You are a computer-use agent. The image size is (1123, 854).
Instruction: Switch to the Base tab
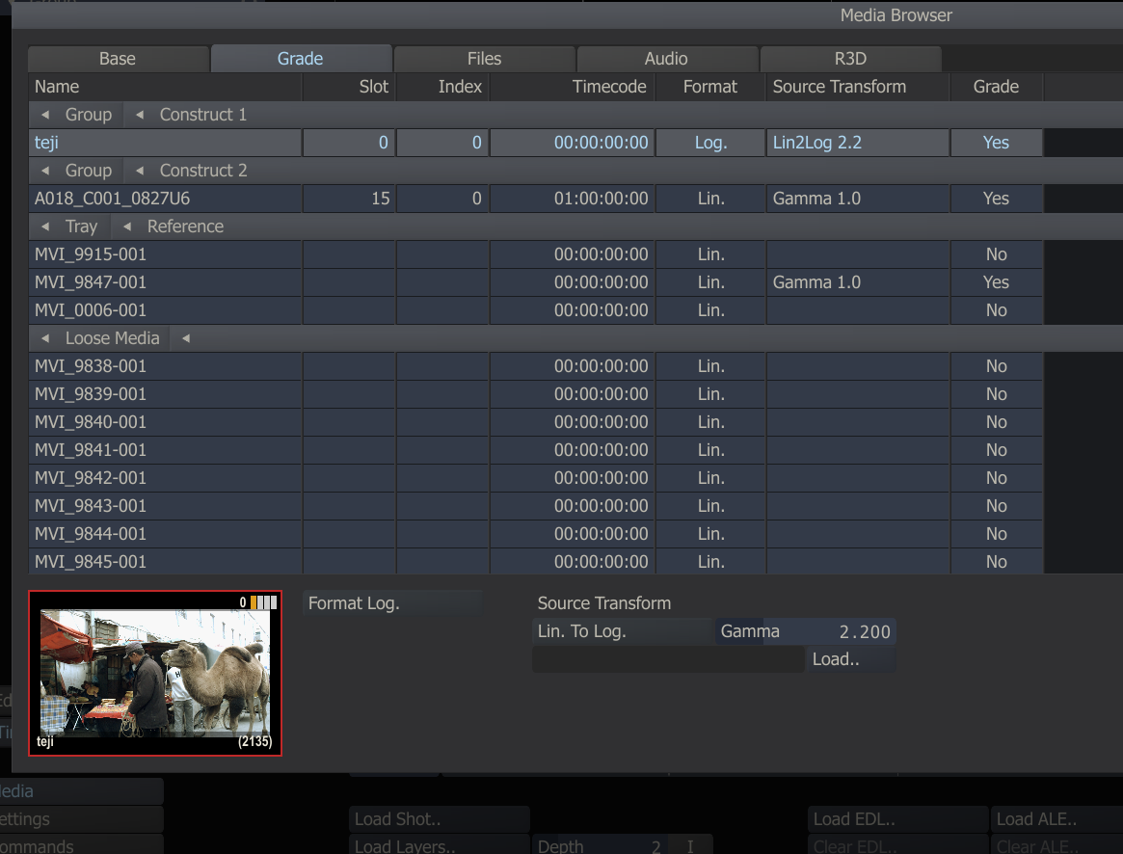tap(118, 59)
